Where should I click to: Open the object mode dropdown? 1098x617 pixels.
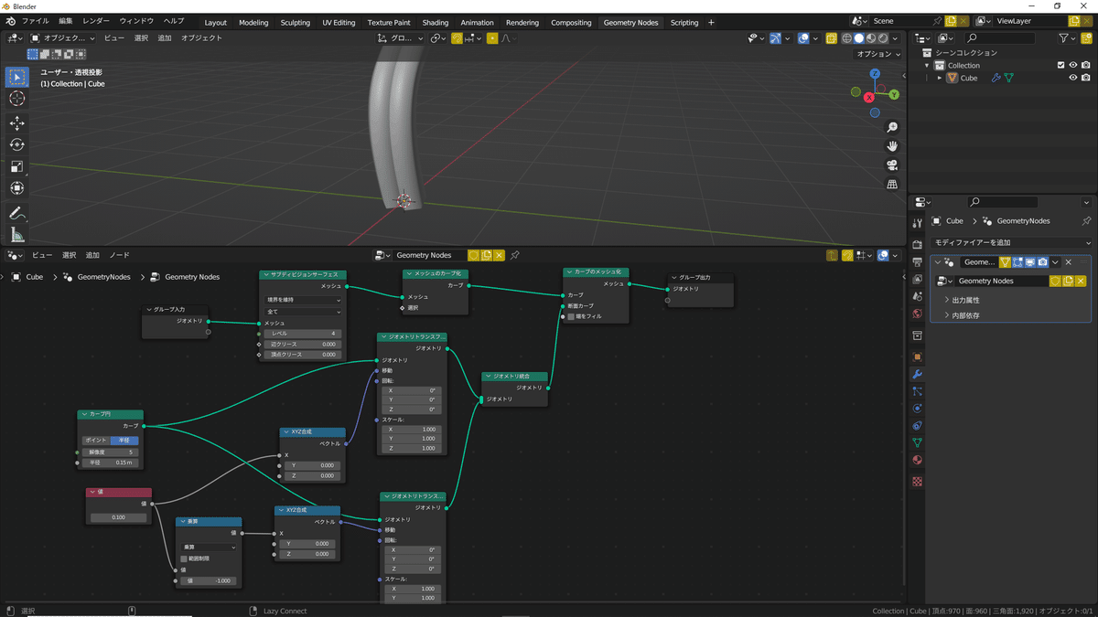tap(62, 38)
